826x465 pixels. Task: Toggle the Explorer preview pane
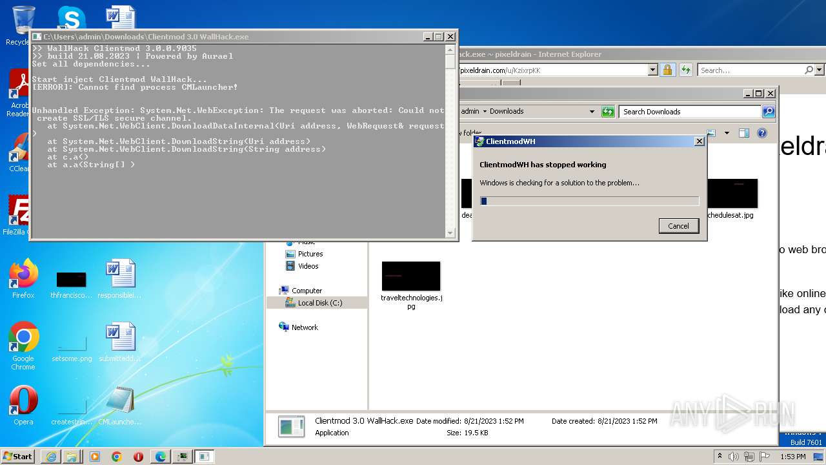(x=743, y=133)
